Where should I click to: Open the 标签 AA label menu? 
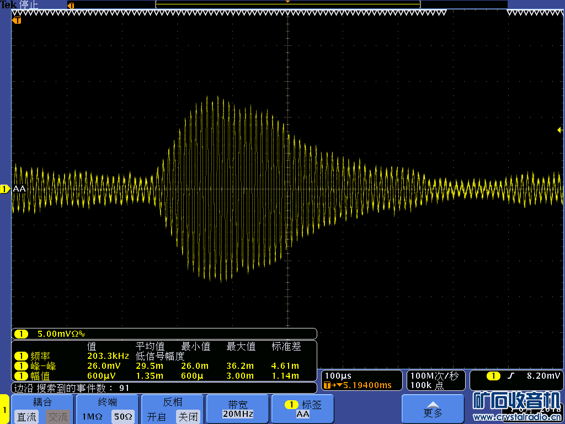tap(303, 409)
